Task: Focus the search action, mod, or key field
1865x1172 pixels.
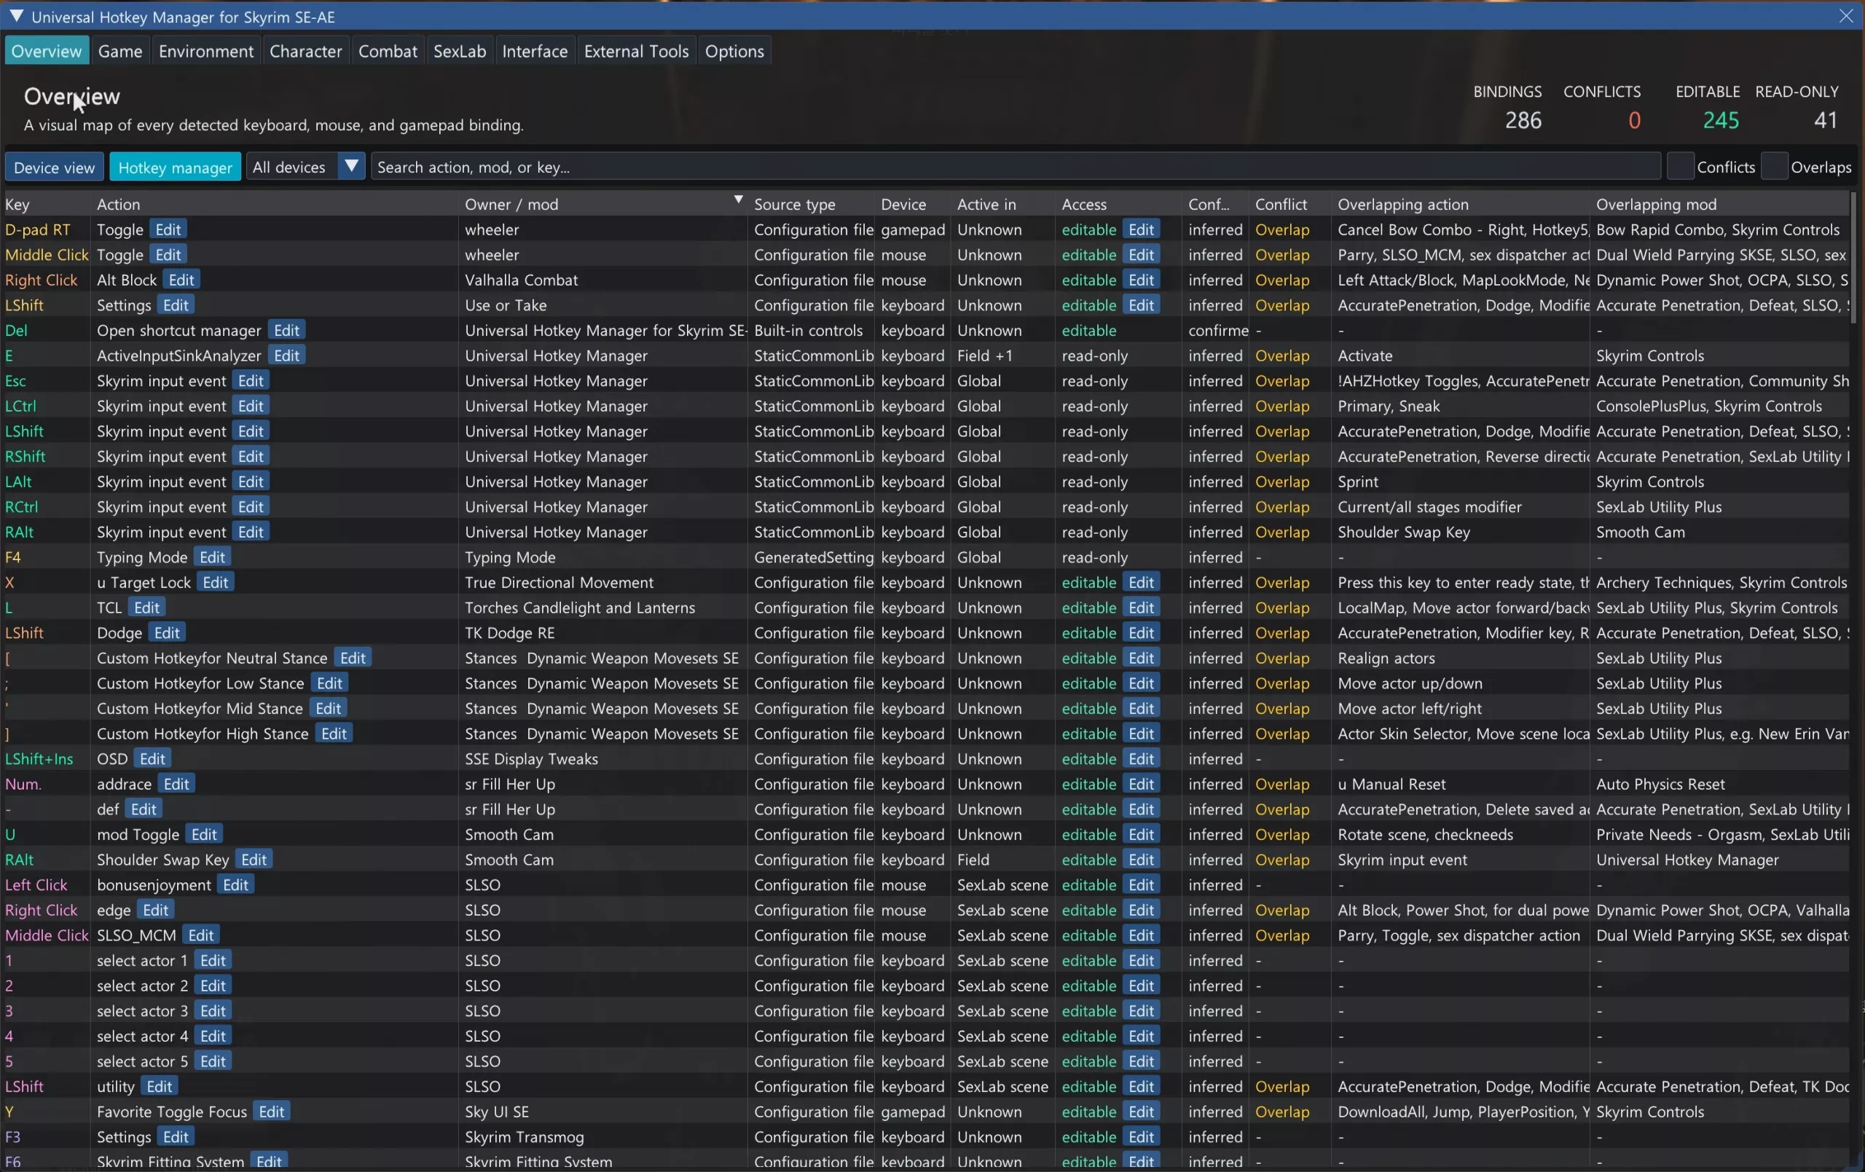Action: pyautogui.click(x=1016, y=167)
